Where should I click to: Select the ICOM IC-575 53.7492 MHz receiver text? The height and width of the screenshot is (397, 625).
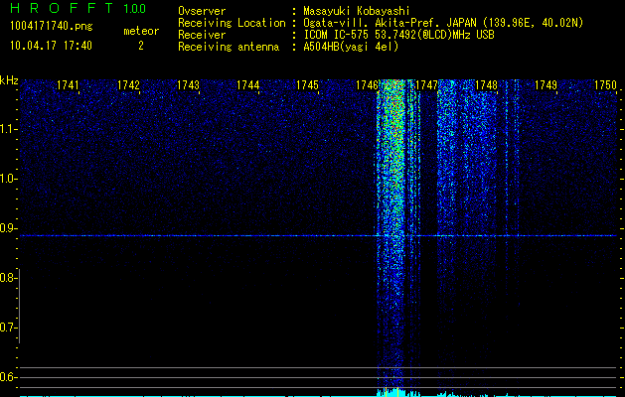[398, 35]
